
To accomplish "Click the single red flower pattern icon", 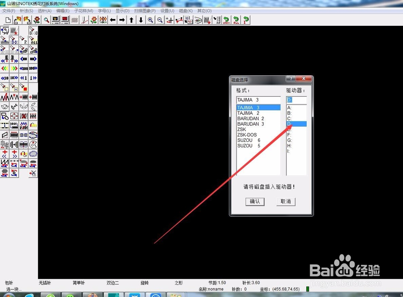I will point(37,20).
